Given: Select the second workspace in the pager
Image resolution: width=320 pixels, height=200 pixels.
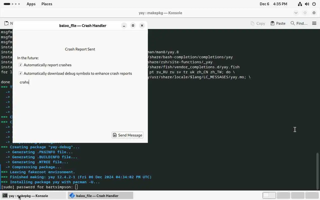Looking at the screenshot, I should [283, 195].
